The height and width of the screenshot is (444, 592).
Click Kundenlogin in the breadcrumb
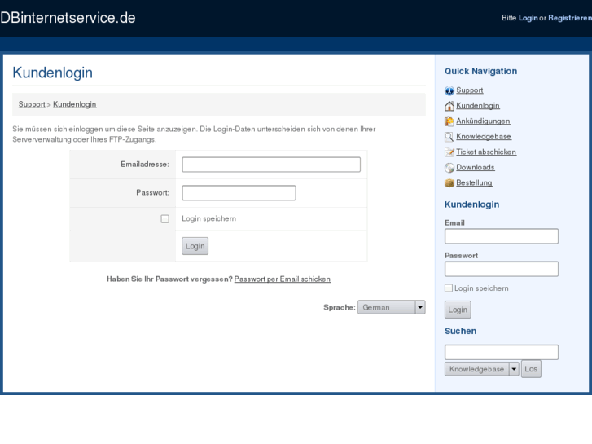point(75,104)
